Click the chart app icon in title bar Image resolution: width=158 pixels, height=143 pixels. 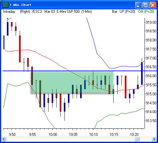(5, 5)
